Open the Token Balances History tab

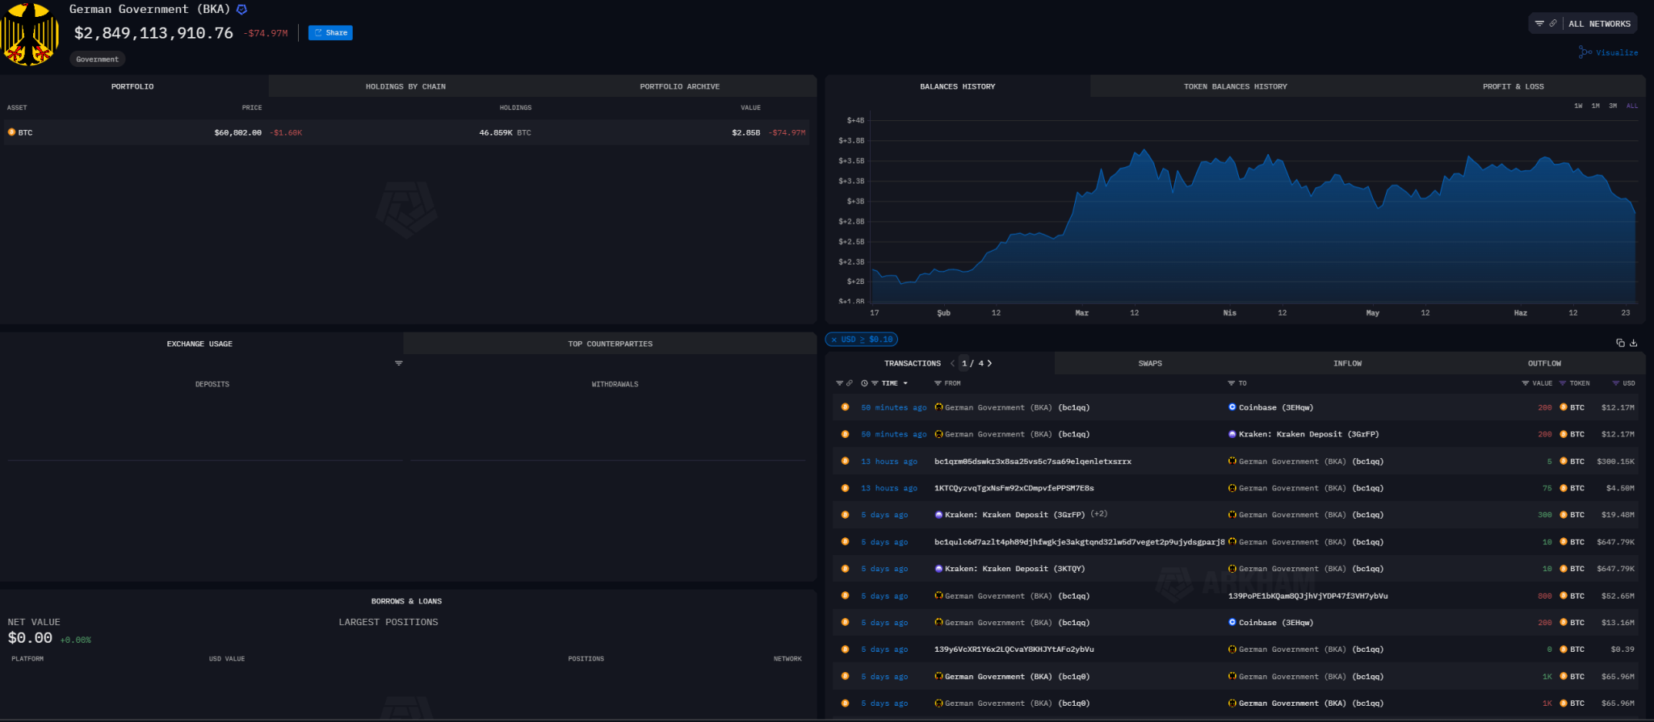click(x=1235, y=86)
